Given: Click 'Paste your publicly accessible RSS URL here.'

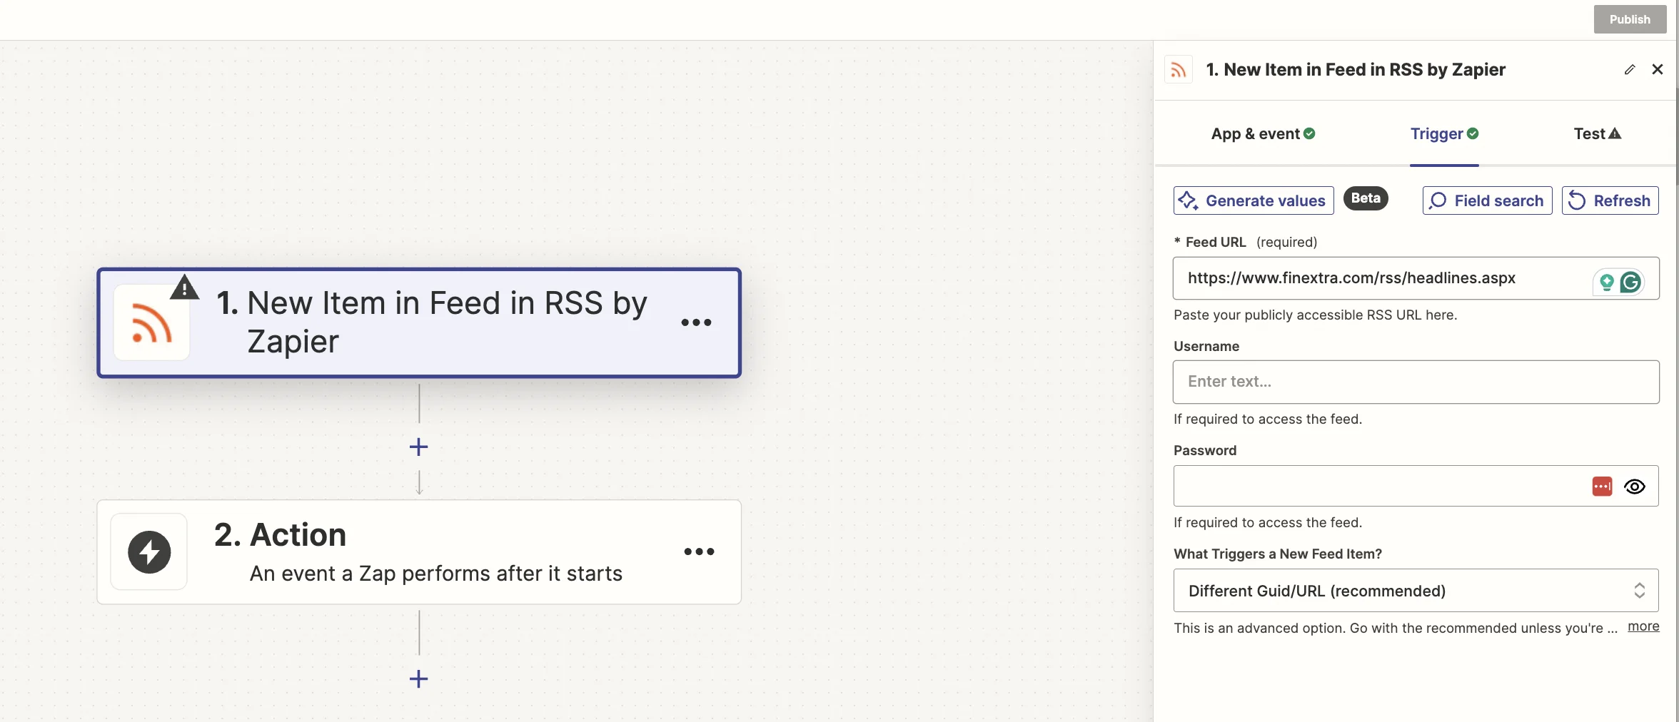Looking at the screenshot, I should pyautogui.click(x=1316, y=315).
